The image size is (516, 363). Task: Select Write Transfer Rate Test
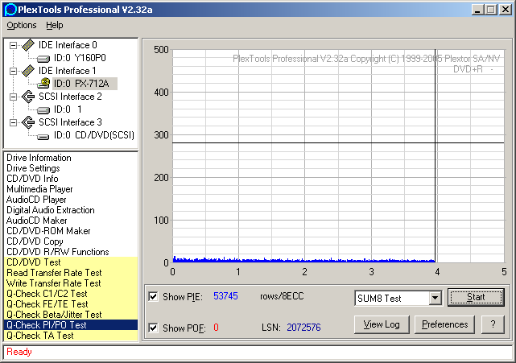coord(70,283)
